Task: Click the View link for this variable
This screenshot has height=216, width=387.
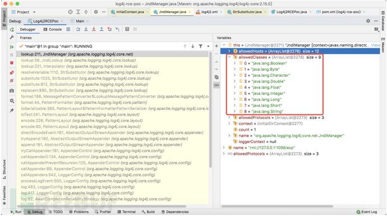Action: click(x=375, y=45)
